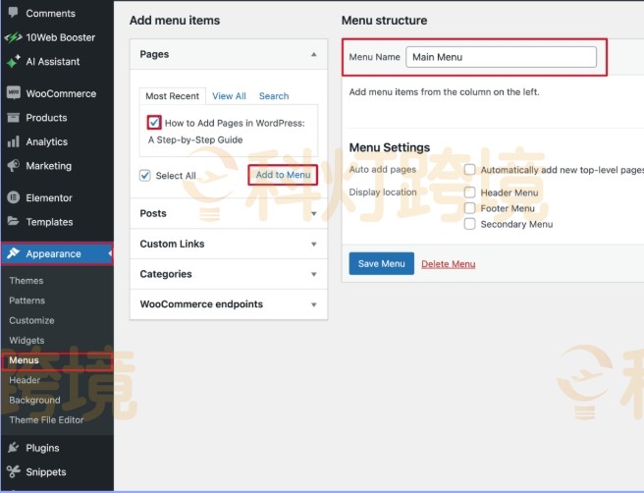This screenshot has width=644, height=493.
Task: Click the Comments speech bubble icon
Action: pos(13,14)
